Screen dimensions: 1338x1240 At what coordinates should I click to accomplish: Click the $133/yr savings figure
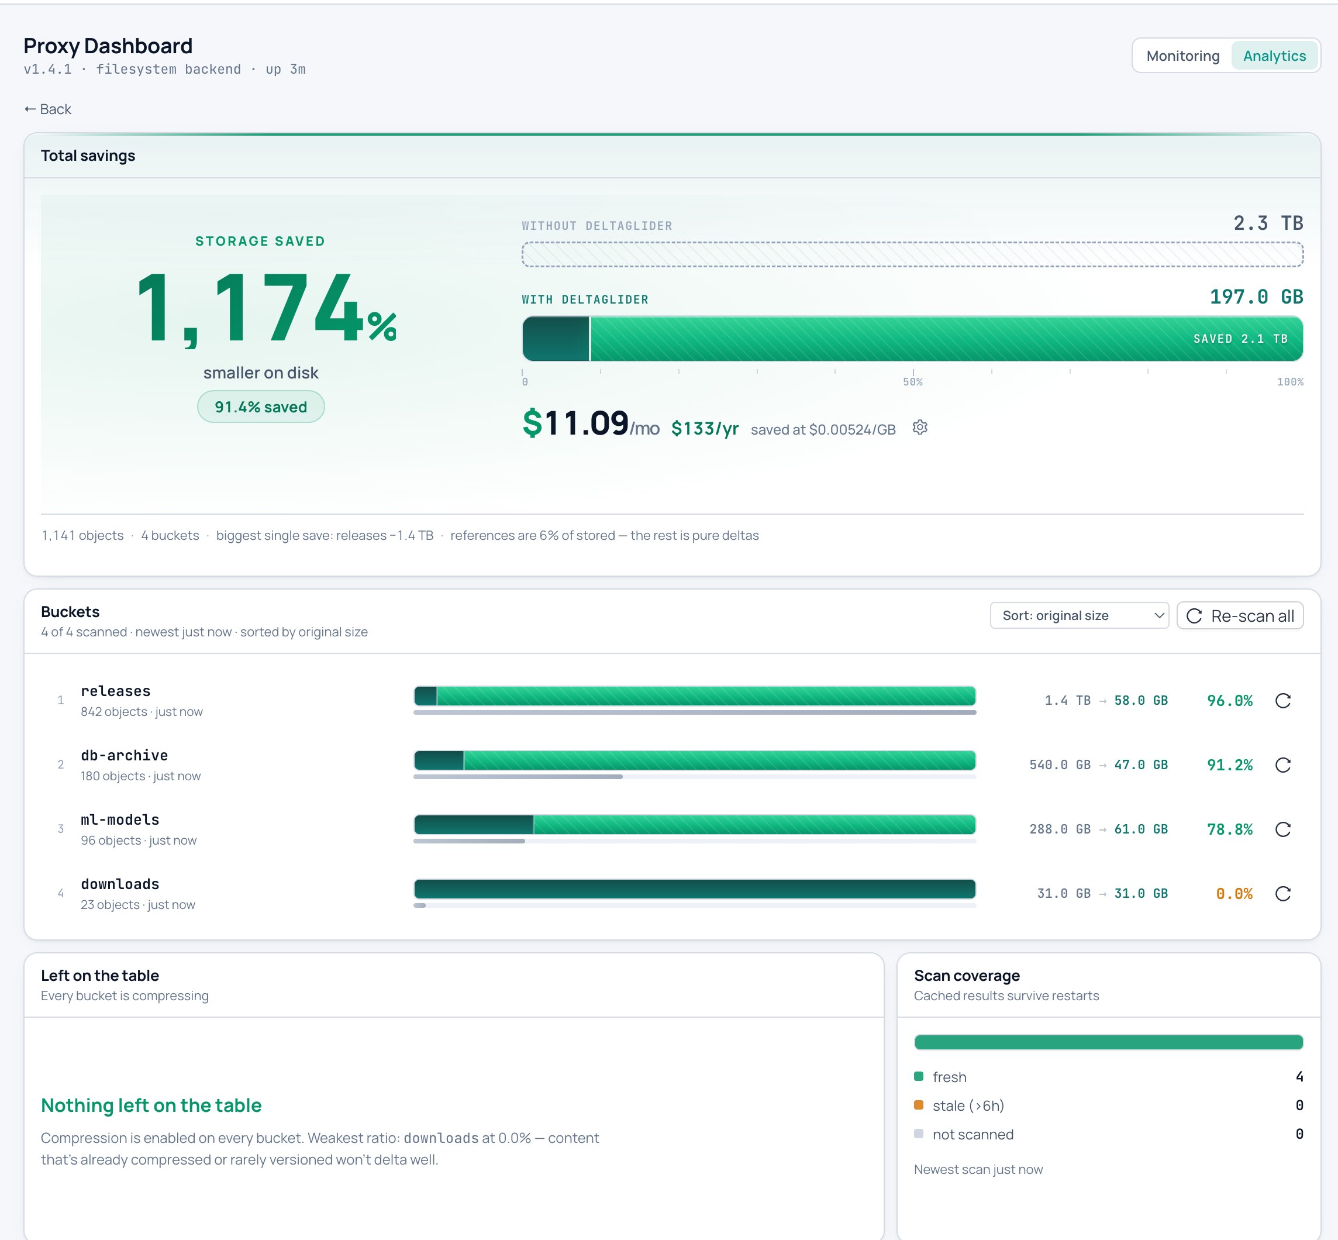tap(705, 429)
